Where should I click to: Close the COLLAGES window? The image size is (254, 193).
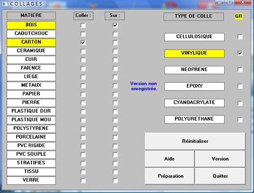click(243, 2)
